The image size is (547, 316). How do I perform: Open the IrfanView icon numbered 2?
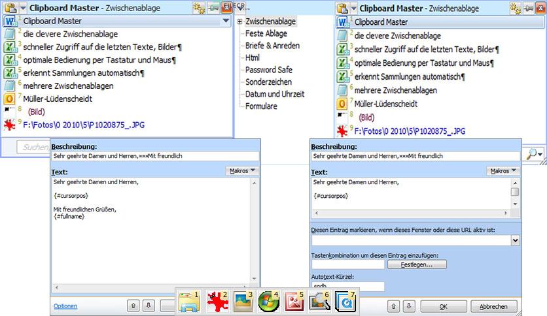click(217, 302)
